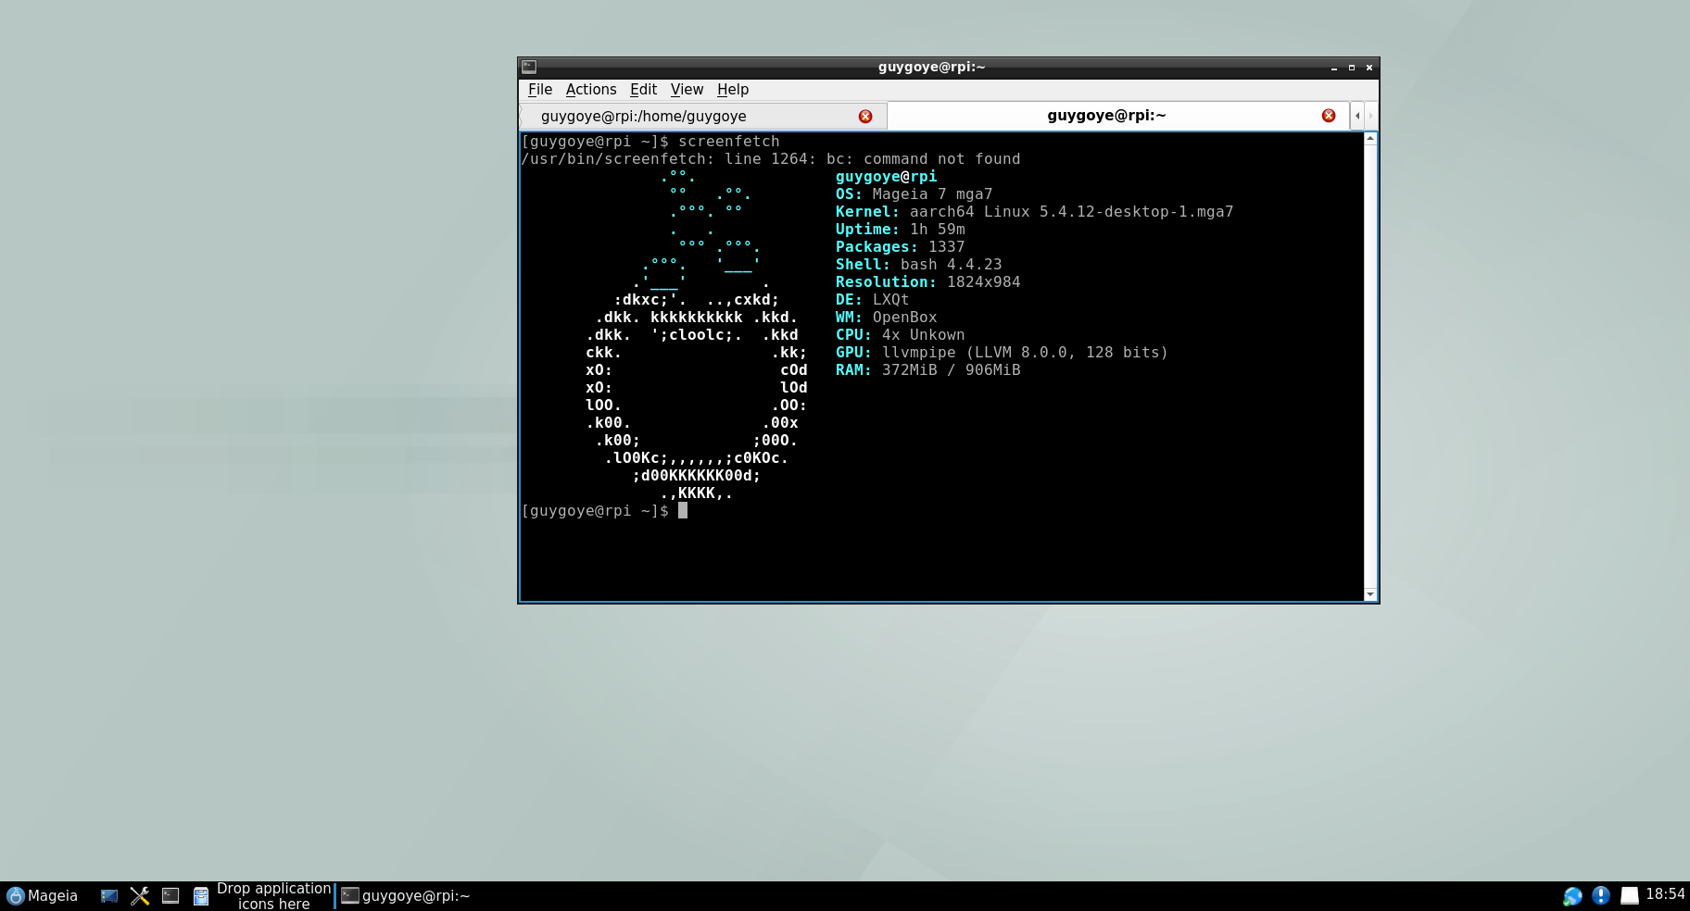The width and height of the screenshot is (1690, 911).
Task: Click the 'OS: Mageia 7 mga7' line
Action: tap(914, 194)
